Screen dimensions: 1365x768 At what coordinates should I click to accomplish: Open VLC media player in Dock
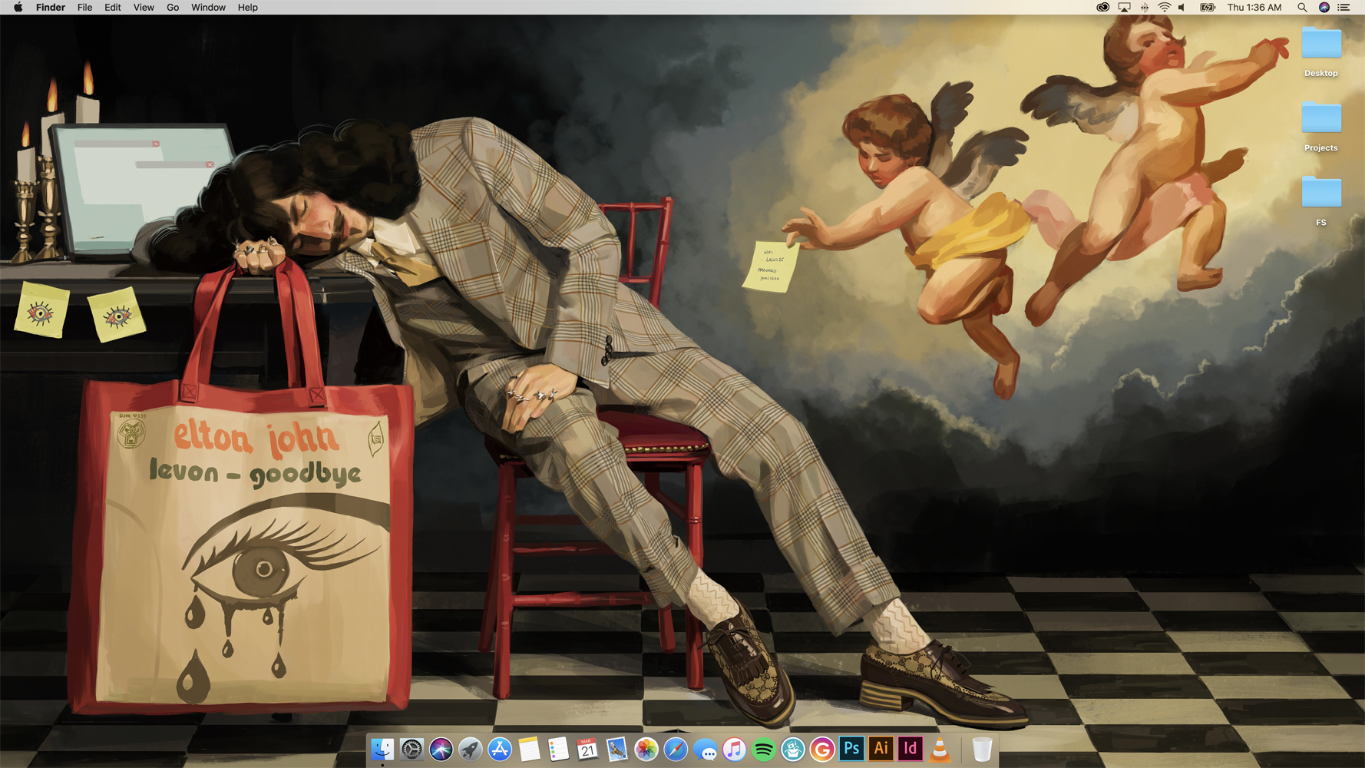click(939, 749)
